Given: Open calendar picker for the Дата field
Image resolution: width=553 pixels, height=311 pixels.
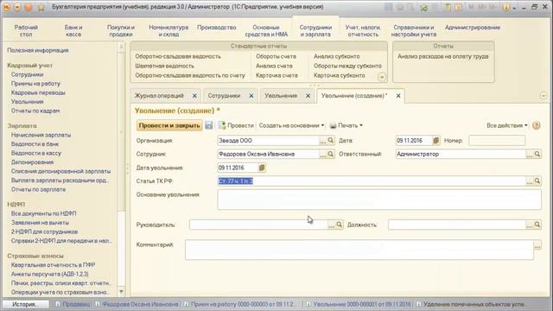Looking at the screenshot, I should pos(435,140).
